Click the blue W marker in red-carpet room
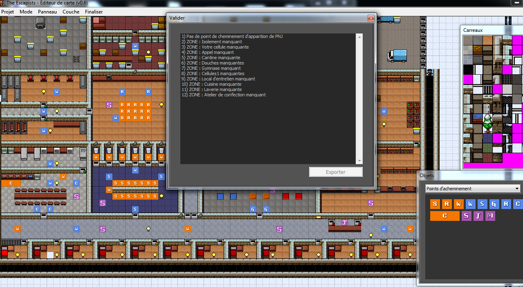523x287 pixels. (x=135, y=46)
